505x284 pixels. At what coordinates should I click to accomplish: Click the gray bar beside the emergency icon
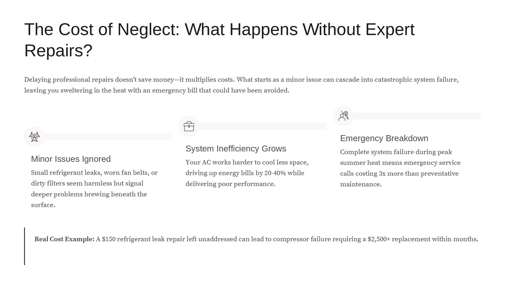(417, 116)
